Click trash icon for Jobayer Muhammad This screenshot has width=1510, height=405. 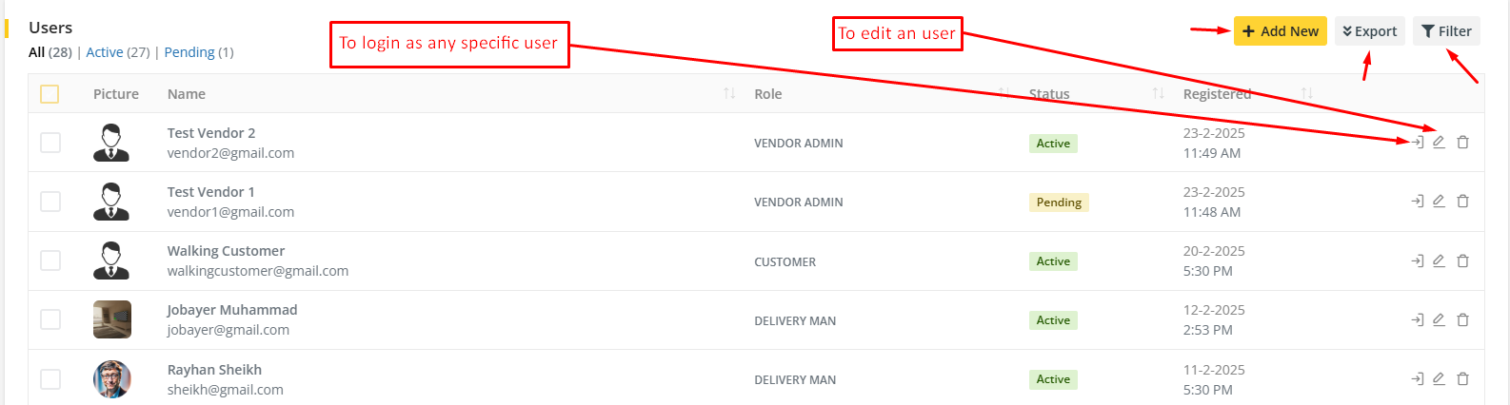(1462, 319)
